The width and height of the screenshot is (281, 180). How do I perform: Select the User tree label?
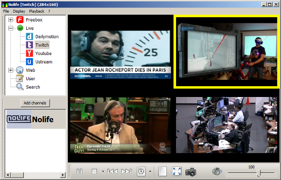click(x=30, y=78)
